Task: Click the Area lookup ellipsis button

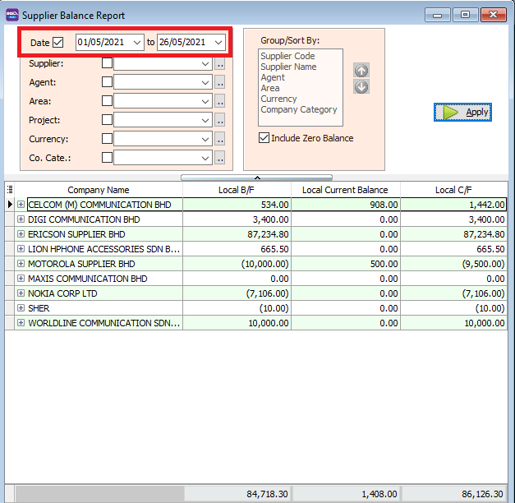Action: [x=219, y=101]
